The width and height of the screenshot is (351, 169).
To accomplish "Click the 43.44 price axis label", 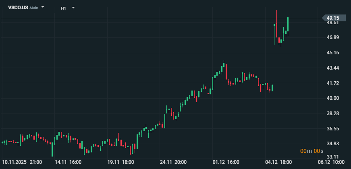I will pos(333,68).
